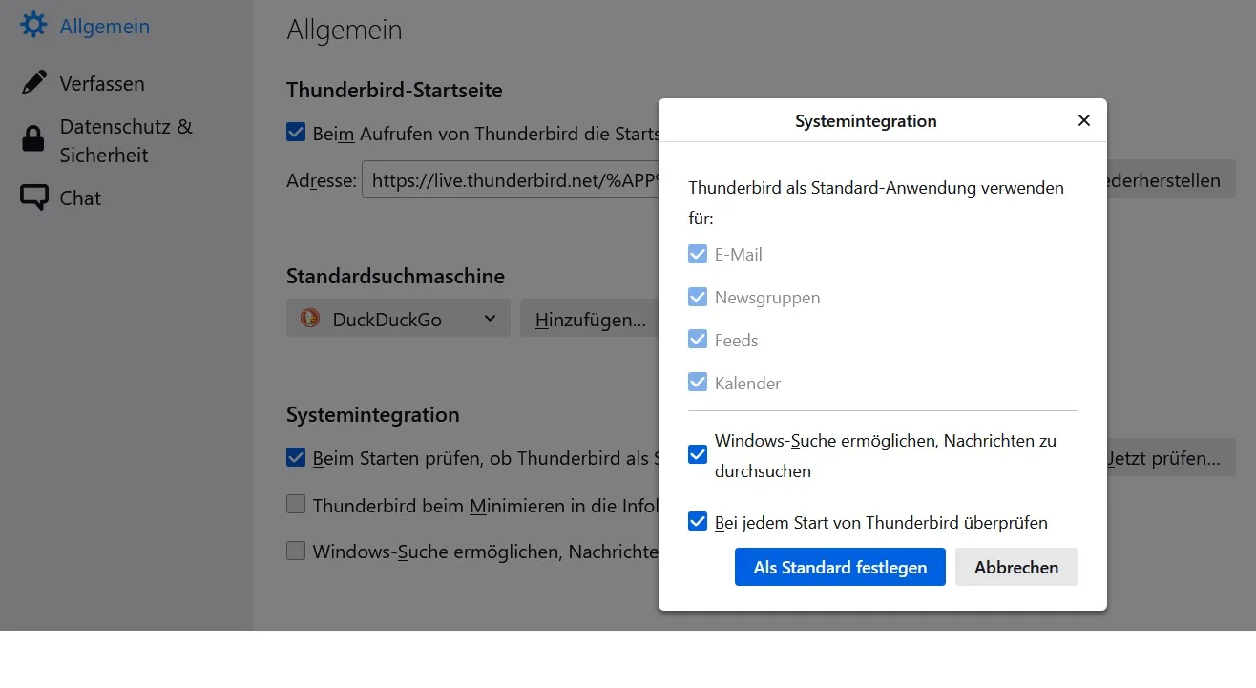Close the Systemintegration dialog

tap(1083, 120)
